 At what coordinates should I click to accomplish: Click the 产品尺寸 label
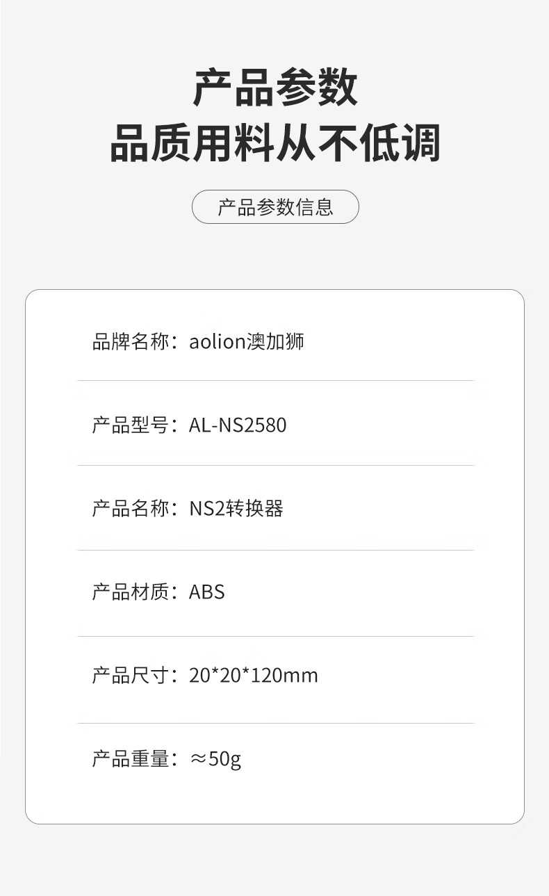(131, 675)
